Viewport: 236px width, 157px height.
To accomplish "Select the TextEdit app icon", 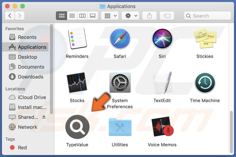I will 163,83.
